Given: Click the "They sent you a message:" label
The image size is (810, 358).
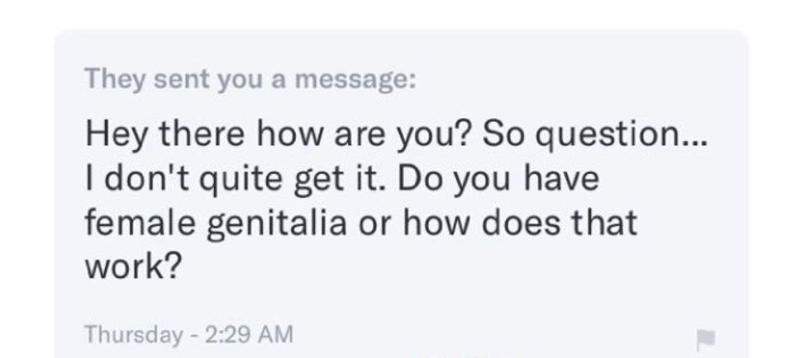Looking at the screenshot, I should click(x=251, y=79).
